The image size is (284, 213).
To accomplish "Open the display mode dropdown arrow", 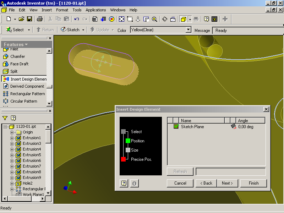I will [190, 19].
